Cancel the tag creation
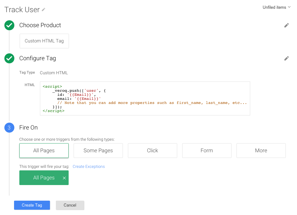This screenshot has width=297, height=215. pos(70,205)
